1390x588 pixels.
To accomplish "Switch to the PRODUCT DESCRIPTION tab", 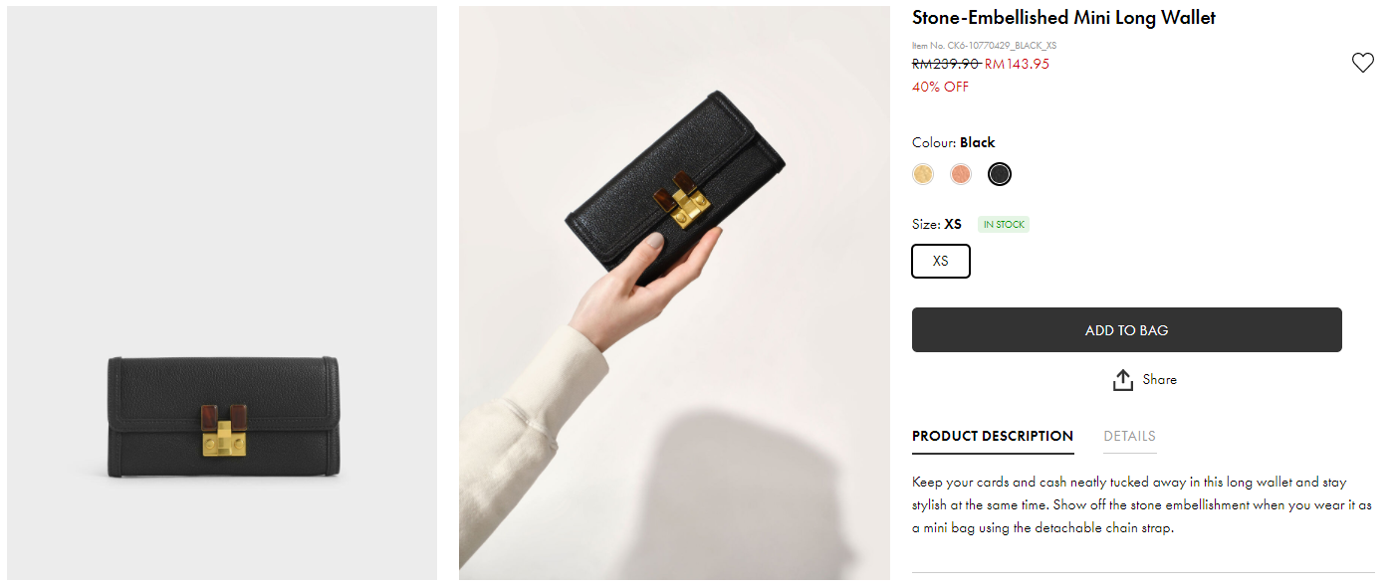I will [x=993, y=436].
